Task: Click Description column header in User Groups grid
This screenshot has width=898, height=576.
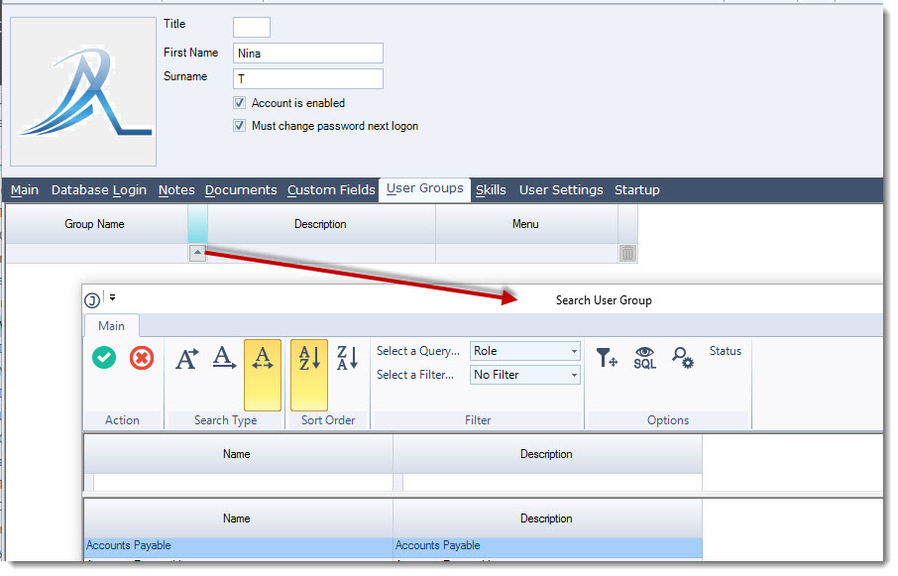Action: tap(321, 224)
